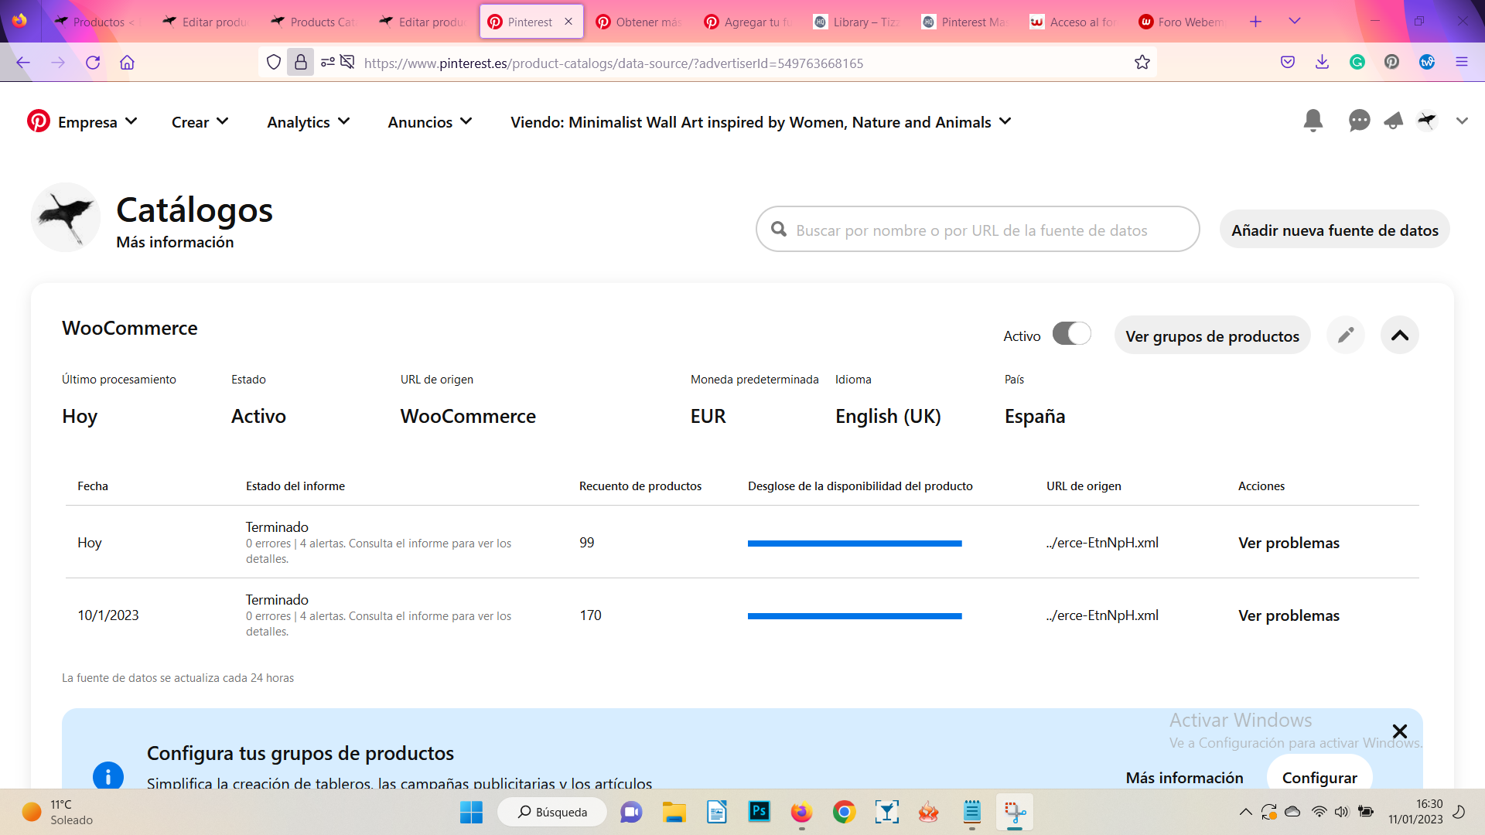The image size is (1485, 835).
Task: Click Ver grupos de productos
Action: click(x=1212, y=336)
